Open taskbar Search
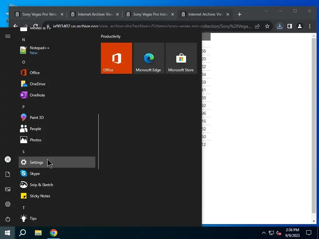Viewport: 319px width, 239px height. pyautogui.click(x=22, y=233)
